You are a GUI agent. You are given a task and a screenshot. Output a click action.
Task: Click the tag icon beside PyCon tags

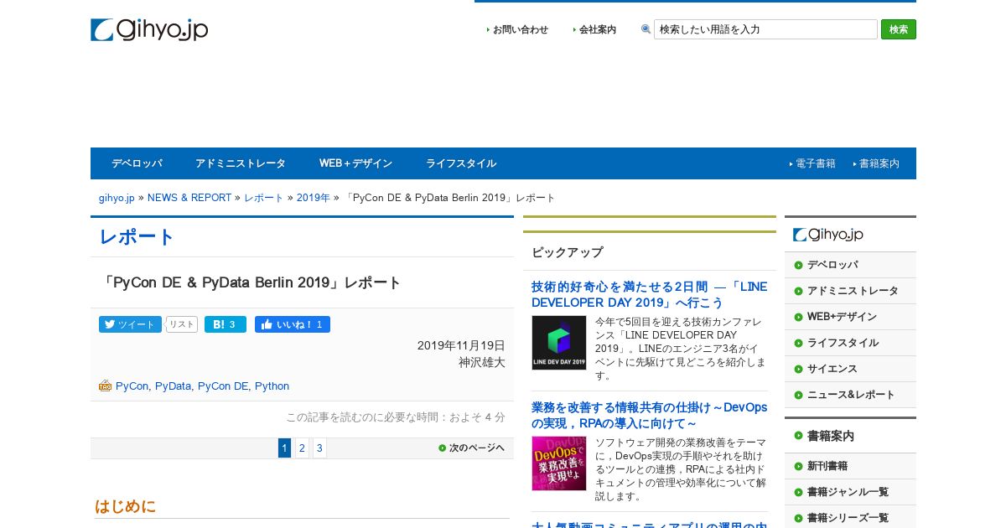105,386
